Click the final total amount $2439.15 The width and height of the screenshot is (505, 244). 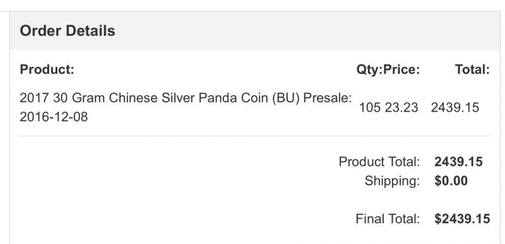point(462,219)
